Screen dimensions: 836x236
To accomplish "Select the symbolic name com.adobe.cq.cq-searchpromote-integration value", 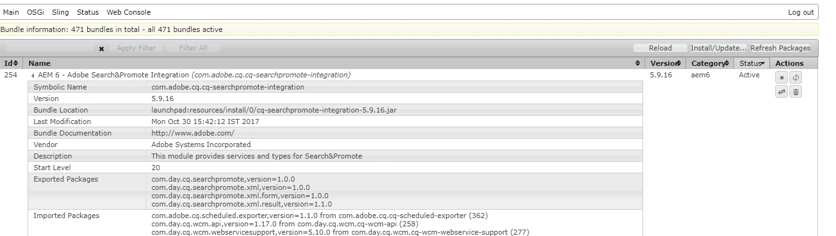I will pyautogui.click(x=227, y=87).
